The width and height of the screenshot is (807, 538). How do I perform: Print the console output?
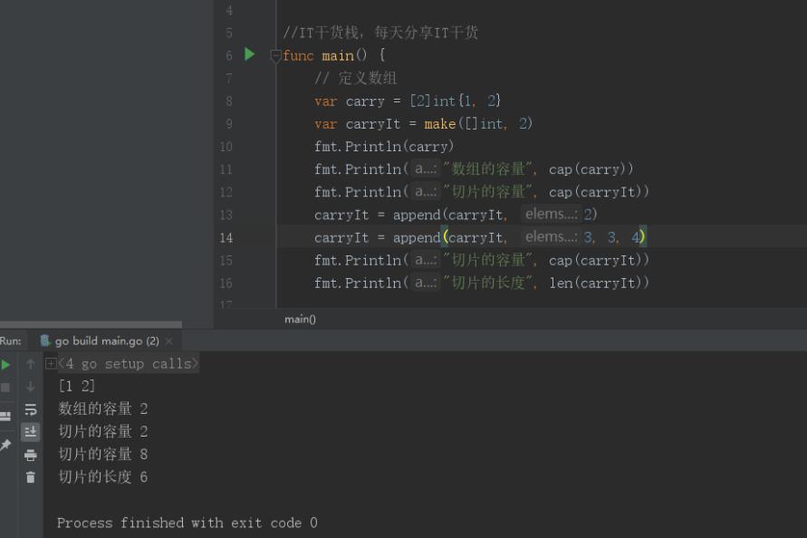(31, 455)
